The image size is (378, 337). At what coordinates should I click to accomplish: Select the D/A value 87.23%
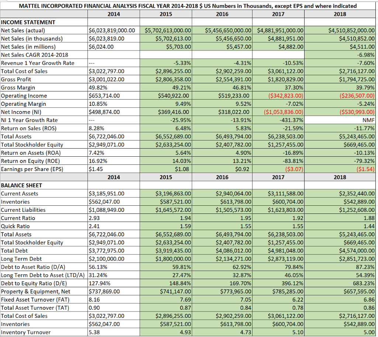[365, 267]
